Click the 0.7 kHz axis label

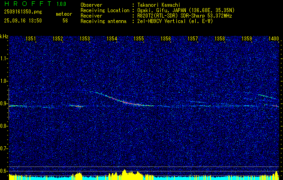(x=3, y=148)
